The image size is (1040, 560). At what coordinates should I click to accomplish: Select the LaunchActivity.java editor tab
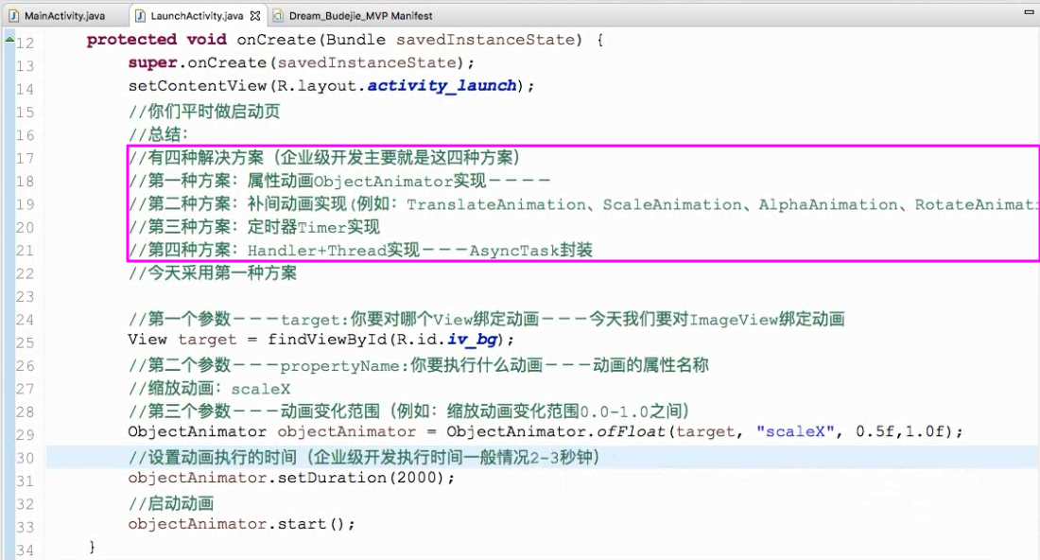tap(197, 15)
